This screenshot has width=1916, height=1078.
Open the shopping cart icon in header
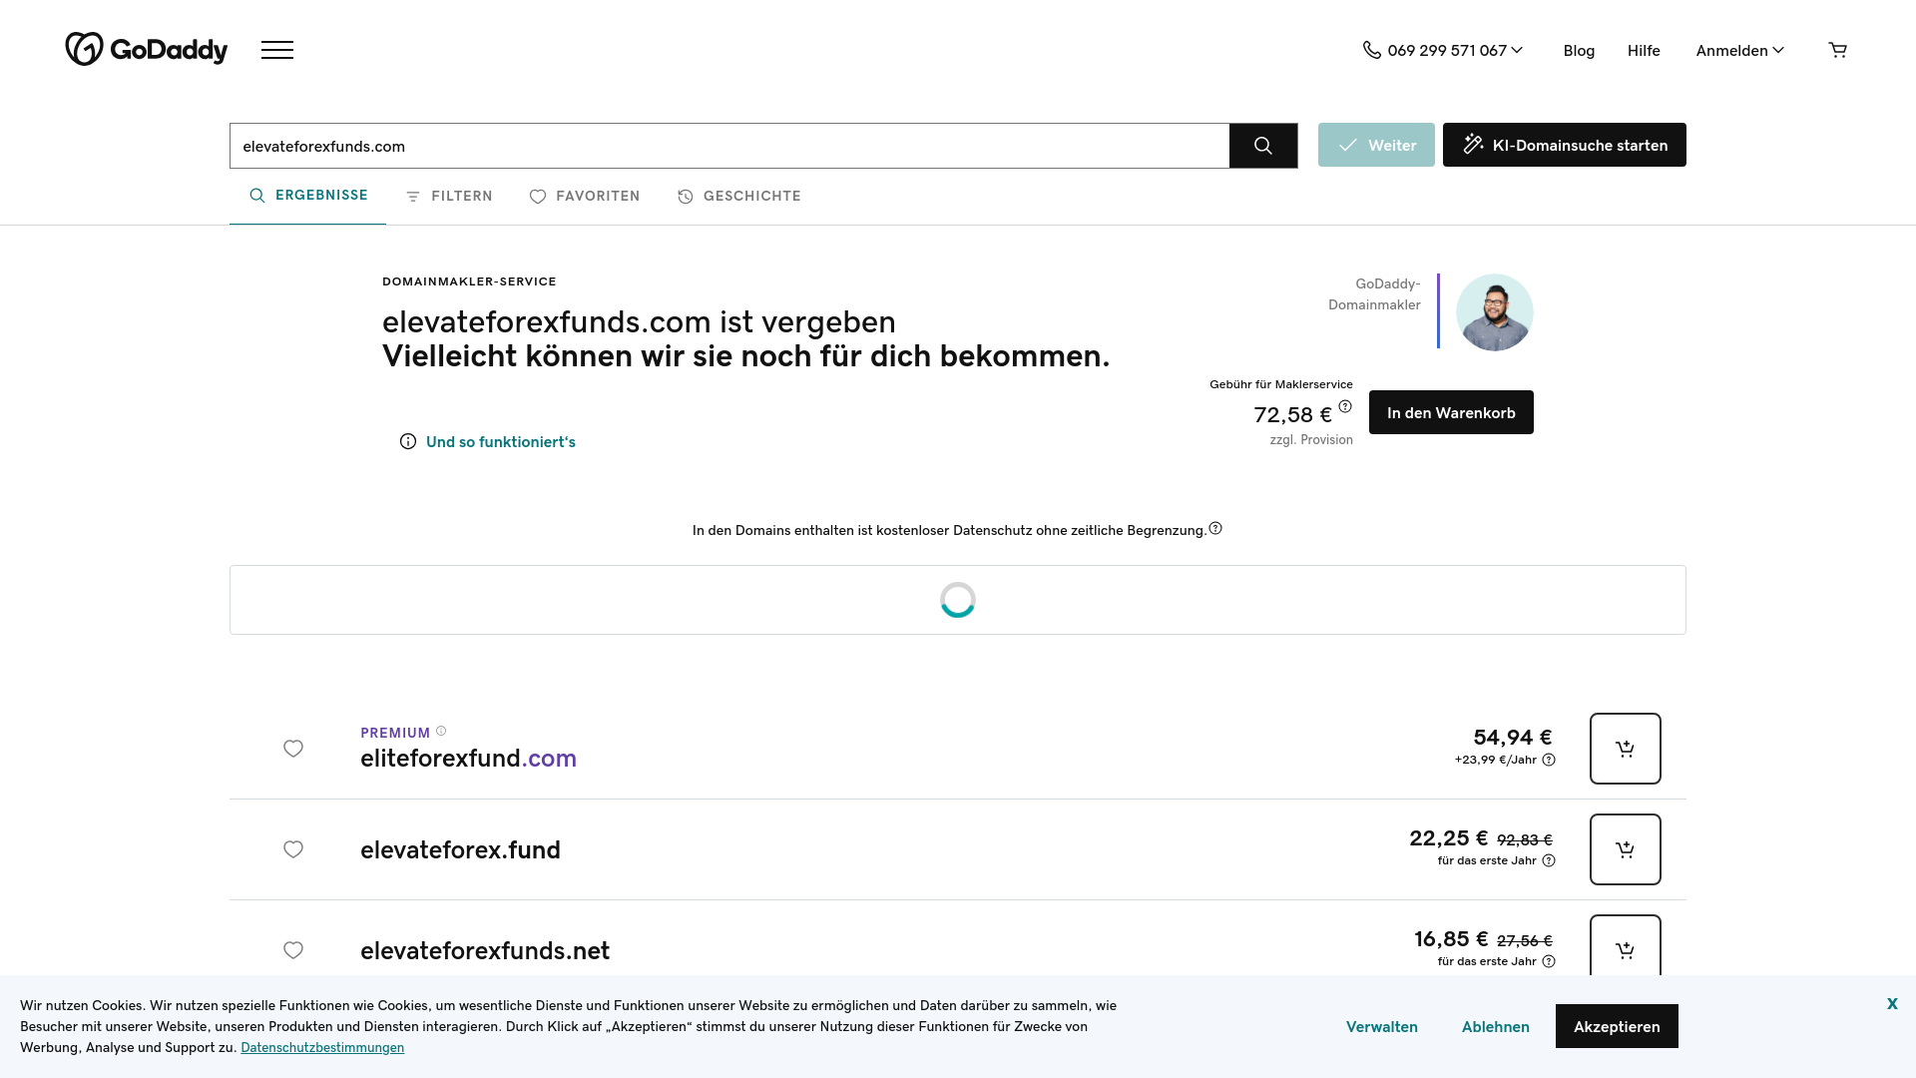click(1837, 50)
